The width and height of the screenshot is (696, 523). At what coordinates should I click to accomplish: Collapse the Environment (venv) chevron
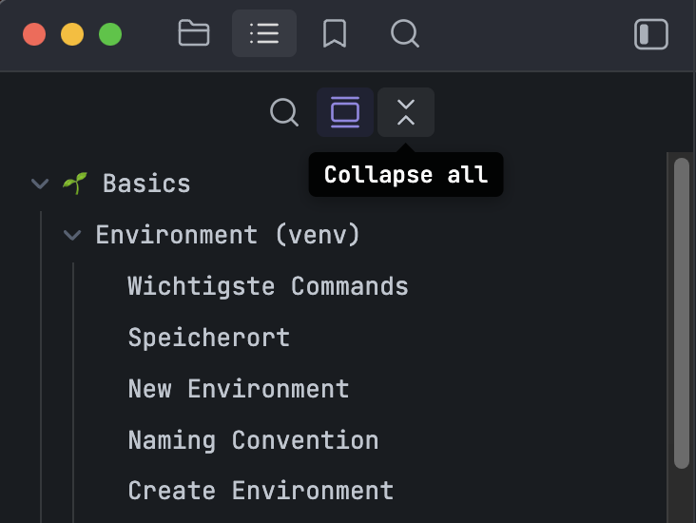click(72, 235)
